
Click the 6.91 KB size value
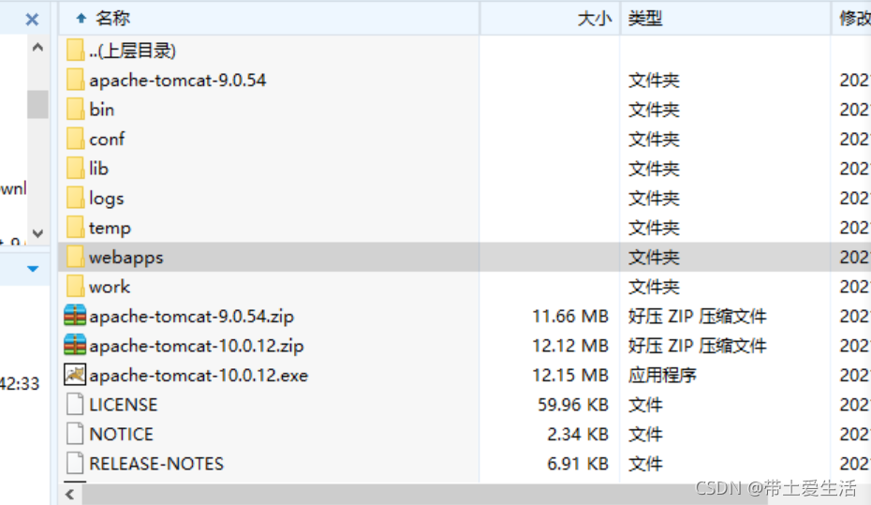(x=578, y=464)
